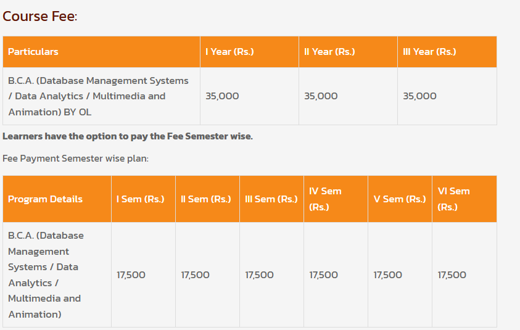The width and height of the screenshot is (520, 330).
Task: Click the I Year (Rs.) header
Action: pos(229,52)
